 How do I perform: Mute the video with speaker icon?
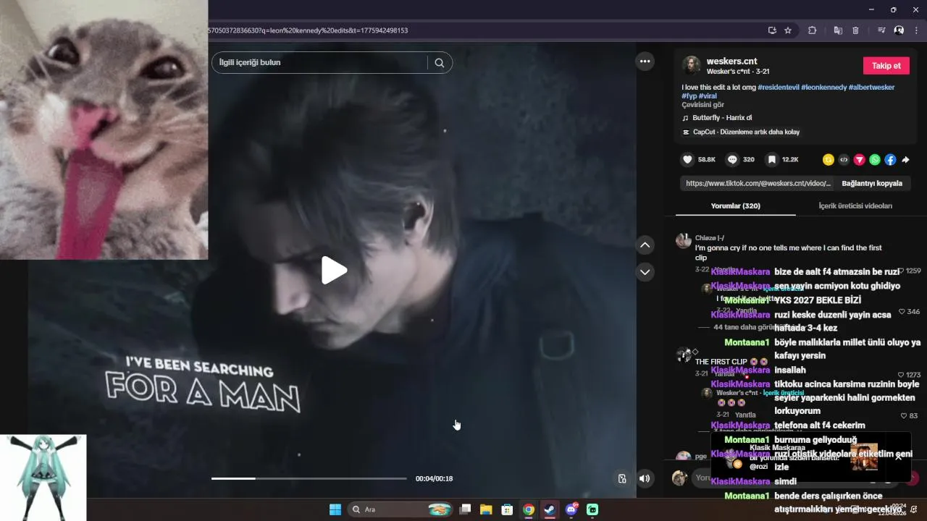coord(645,478)
